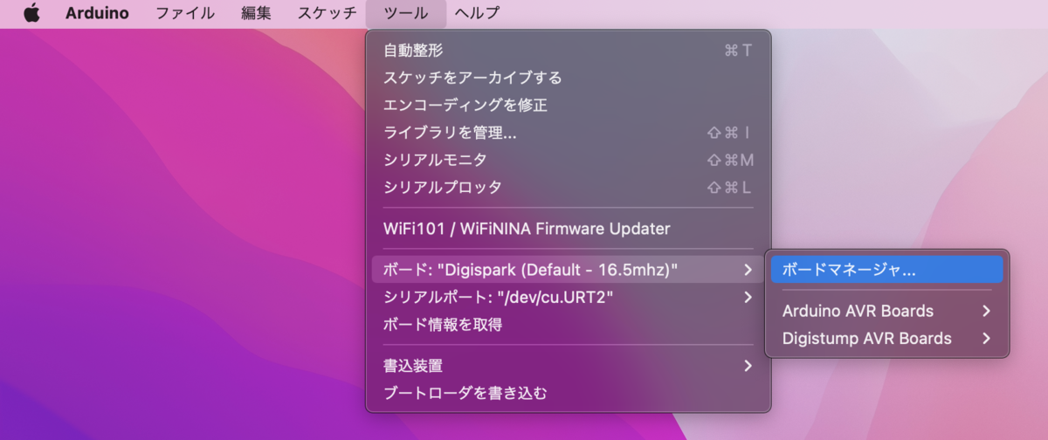Open the 編集 menu
The height and width of the screenshot is (440, 1048).
coord(256,13)
